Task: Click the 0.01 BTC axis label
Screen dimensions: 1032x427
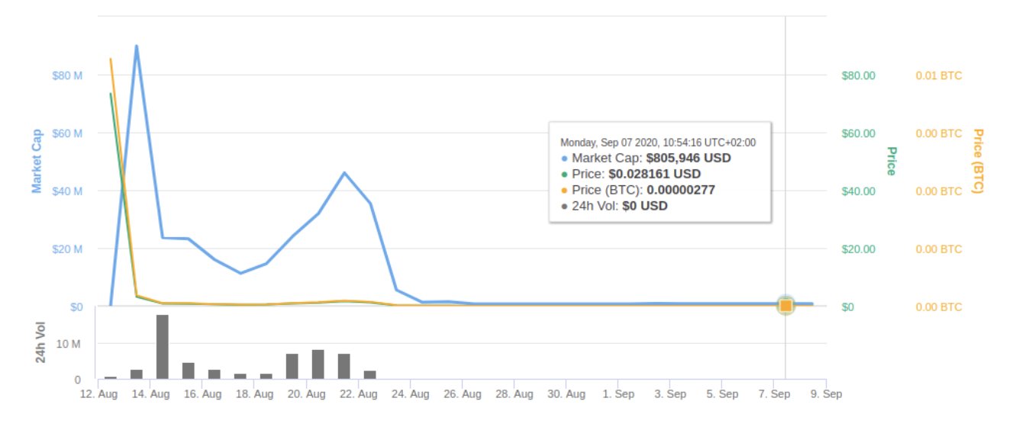Action: coord(938,75)
